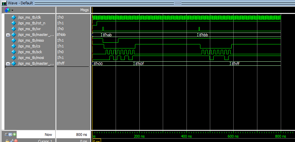Click the mosi signal diamond icon

point(14,58)
